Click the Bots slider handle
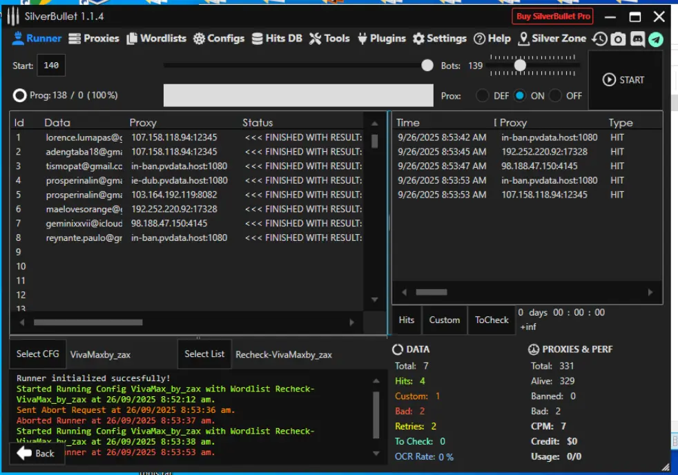This screenshot has height=475, width=678. [520, 66]
